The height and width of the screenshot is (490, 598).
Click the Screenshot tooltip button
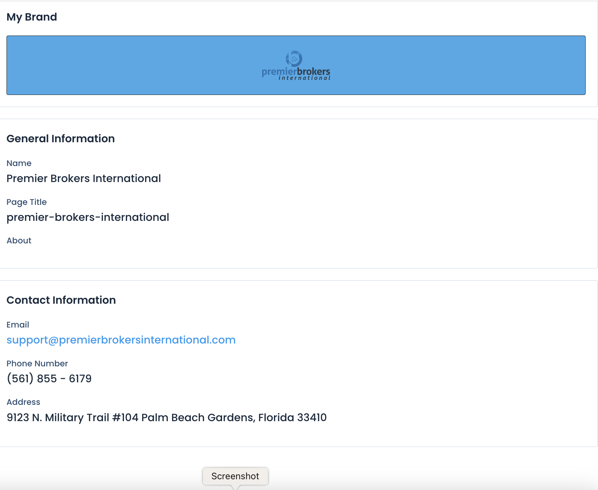point(235,476)
